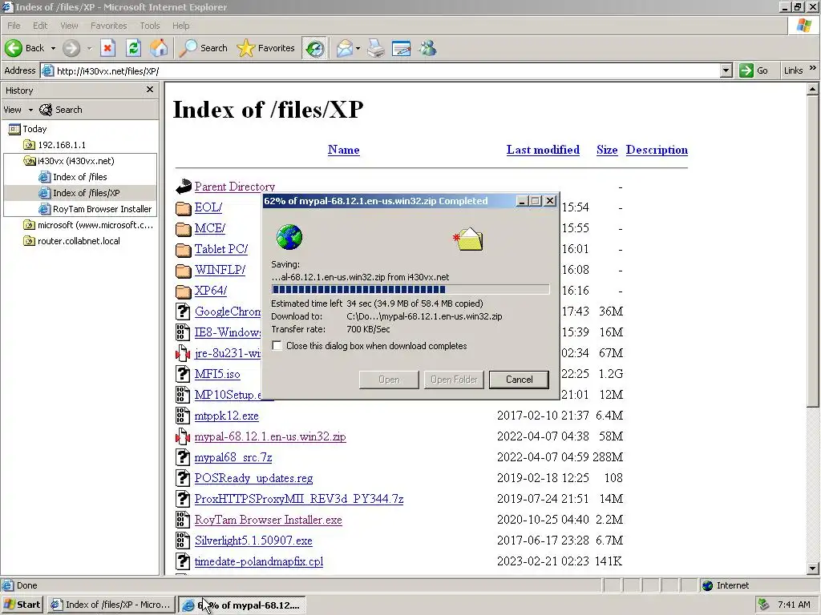
Task: Open the XP64/ folder link
Action: tap(211, 291)
